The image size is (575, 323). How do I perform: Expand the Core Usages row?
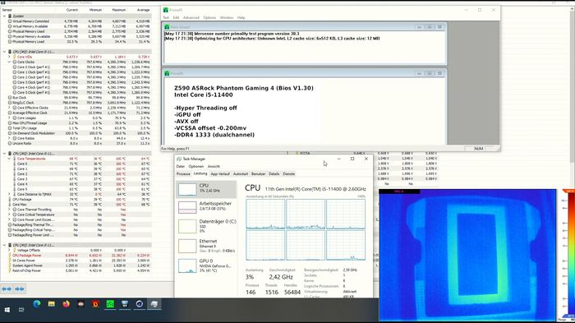(10, 118)
